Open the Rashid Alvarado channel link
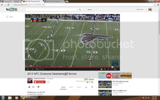This screenshot has height=100, width=160. pos(39,78)
